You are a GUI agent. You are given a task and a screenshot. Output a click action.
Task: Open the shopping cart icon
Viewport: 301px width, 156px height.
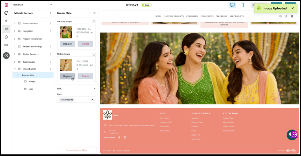pyautogui.click(x=292, y=16)
